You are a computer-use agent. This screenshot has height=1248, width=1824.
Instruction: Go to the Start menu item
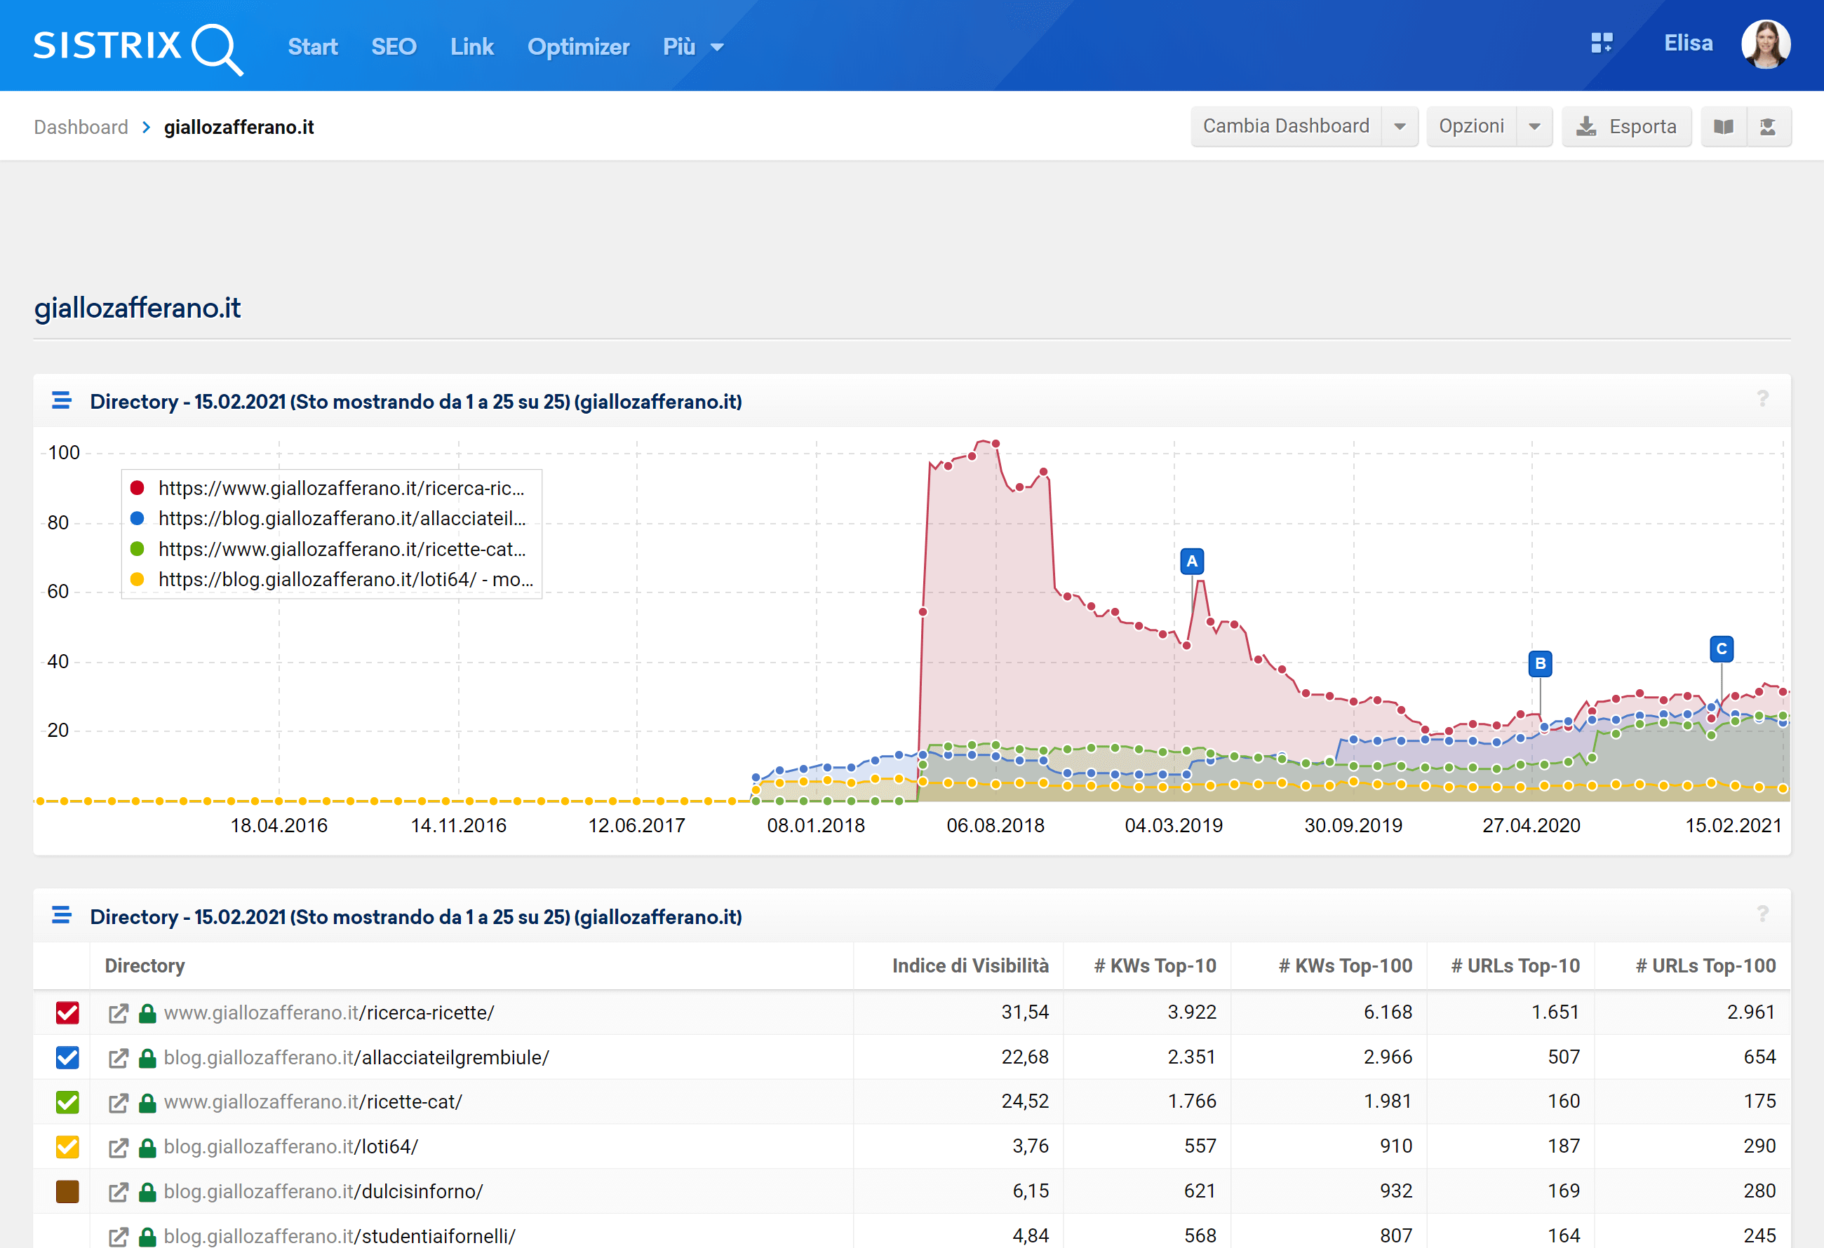[312, 47]
